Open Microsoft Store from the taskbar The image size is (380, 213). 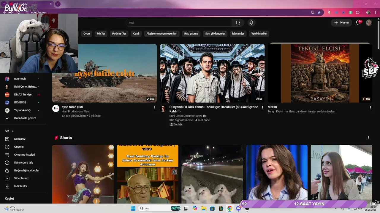click(212, 208)
